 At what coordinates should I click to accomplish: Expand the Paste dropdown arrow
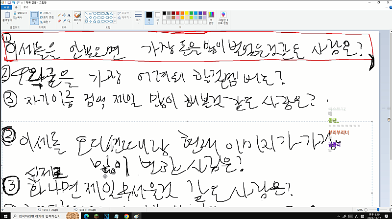coord(7,23)
